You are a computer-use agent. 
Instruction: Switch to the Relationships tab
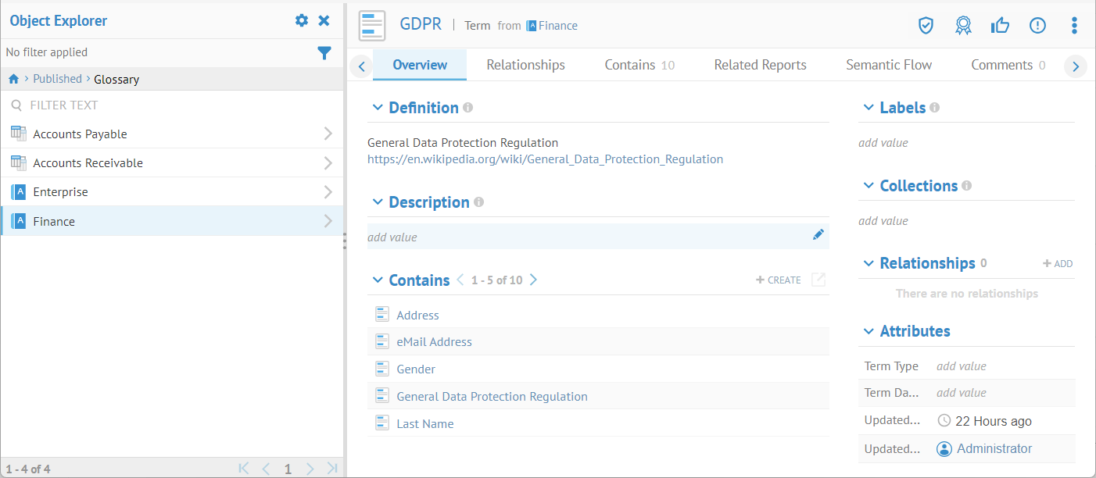525,65
